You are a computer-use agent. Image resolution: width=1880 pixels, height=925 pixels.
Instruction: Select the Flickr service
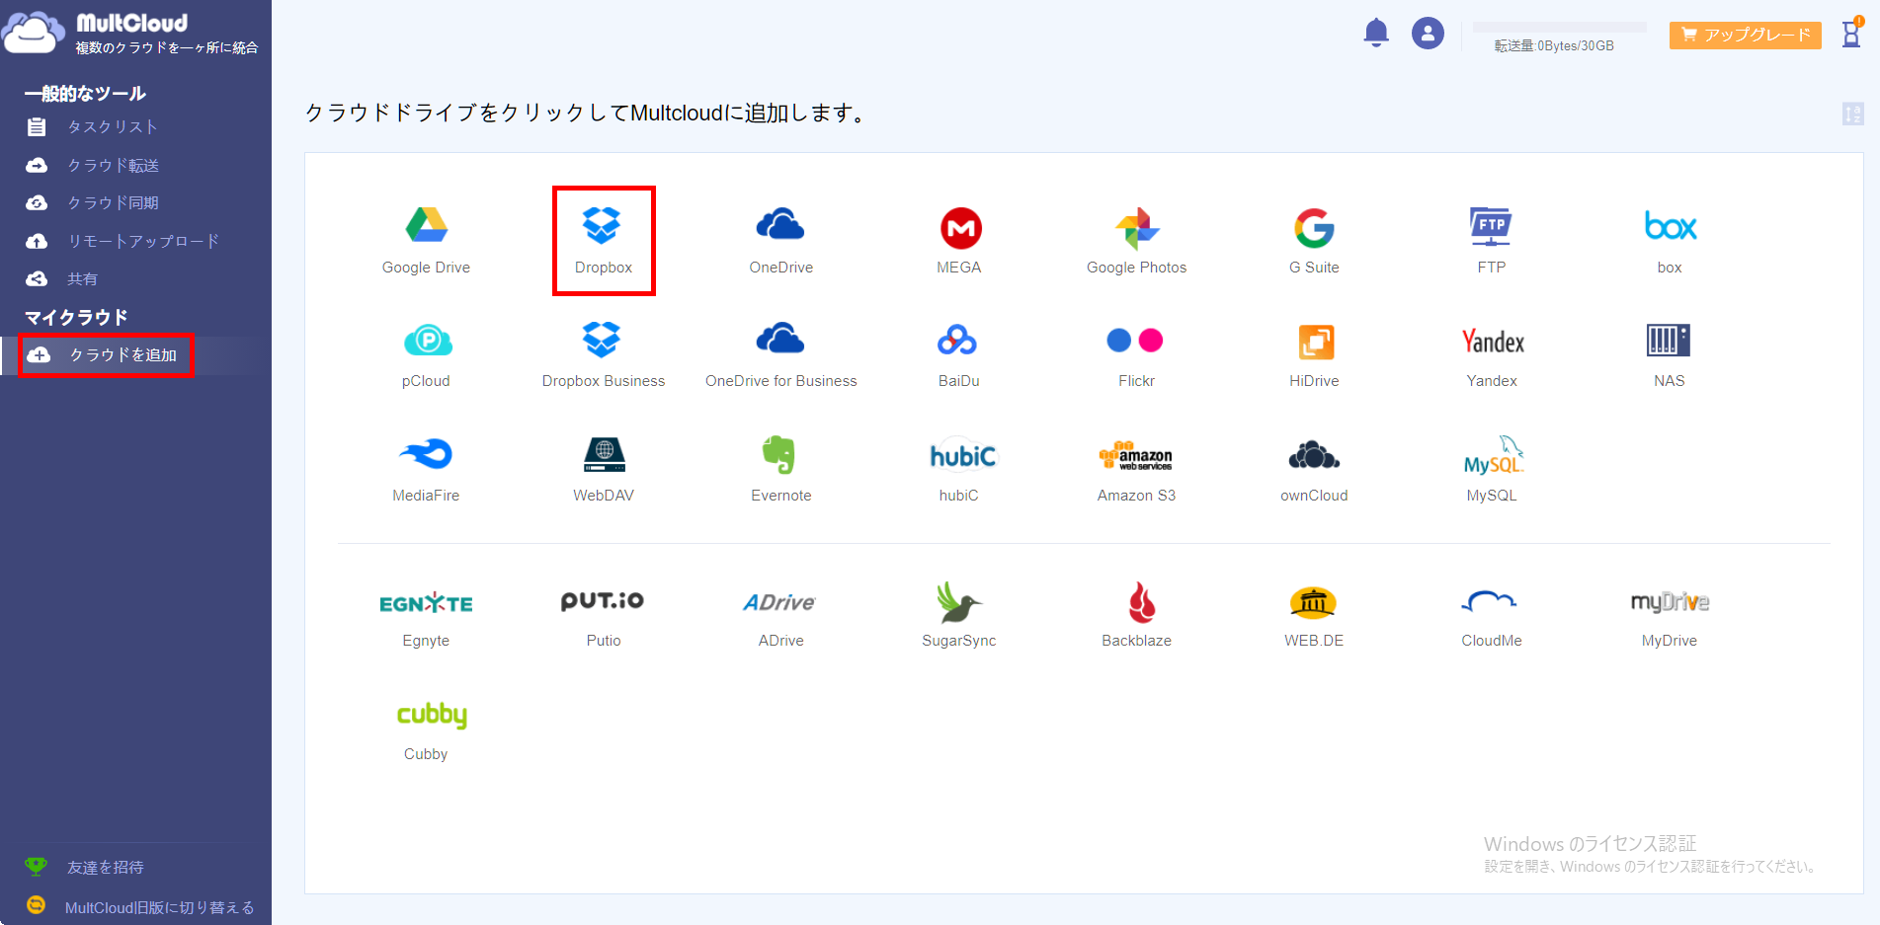coord(1136,353)
